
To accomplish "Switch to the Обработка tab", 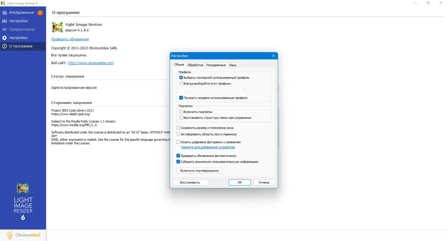I will [195, 65].
